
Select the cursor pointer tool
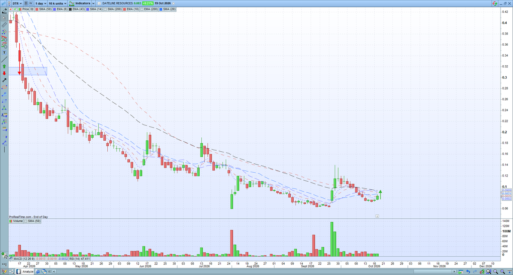click(4, 17)
